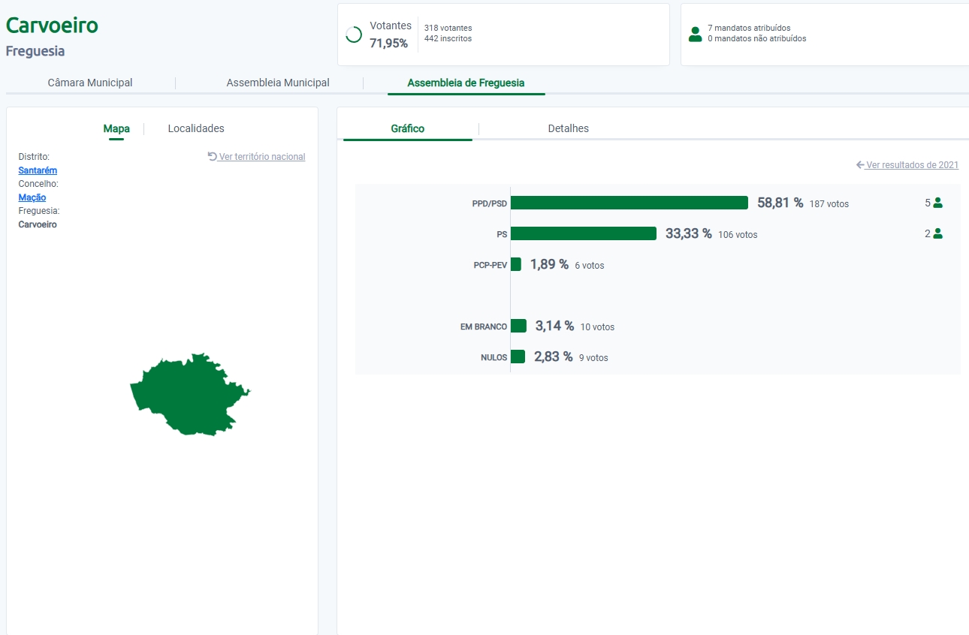Click the voter turnout circular progress icon
This screenshot has width=969, height=635.
[354, 35]
